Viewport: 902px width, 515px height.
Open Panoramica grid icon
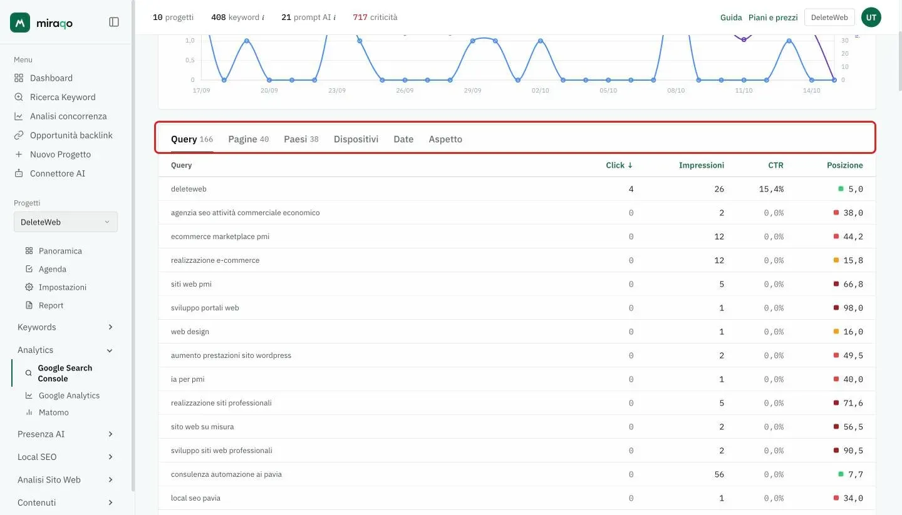(29, 251)
